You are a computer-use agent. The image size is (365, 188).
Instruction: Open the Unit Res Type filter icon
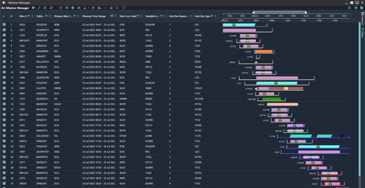coord(212,16)
